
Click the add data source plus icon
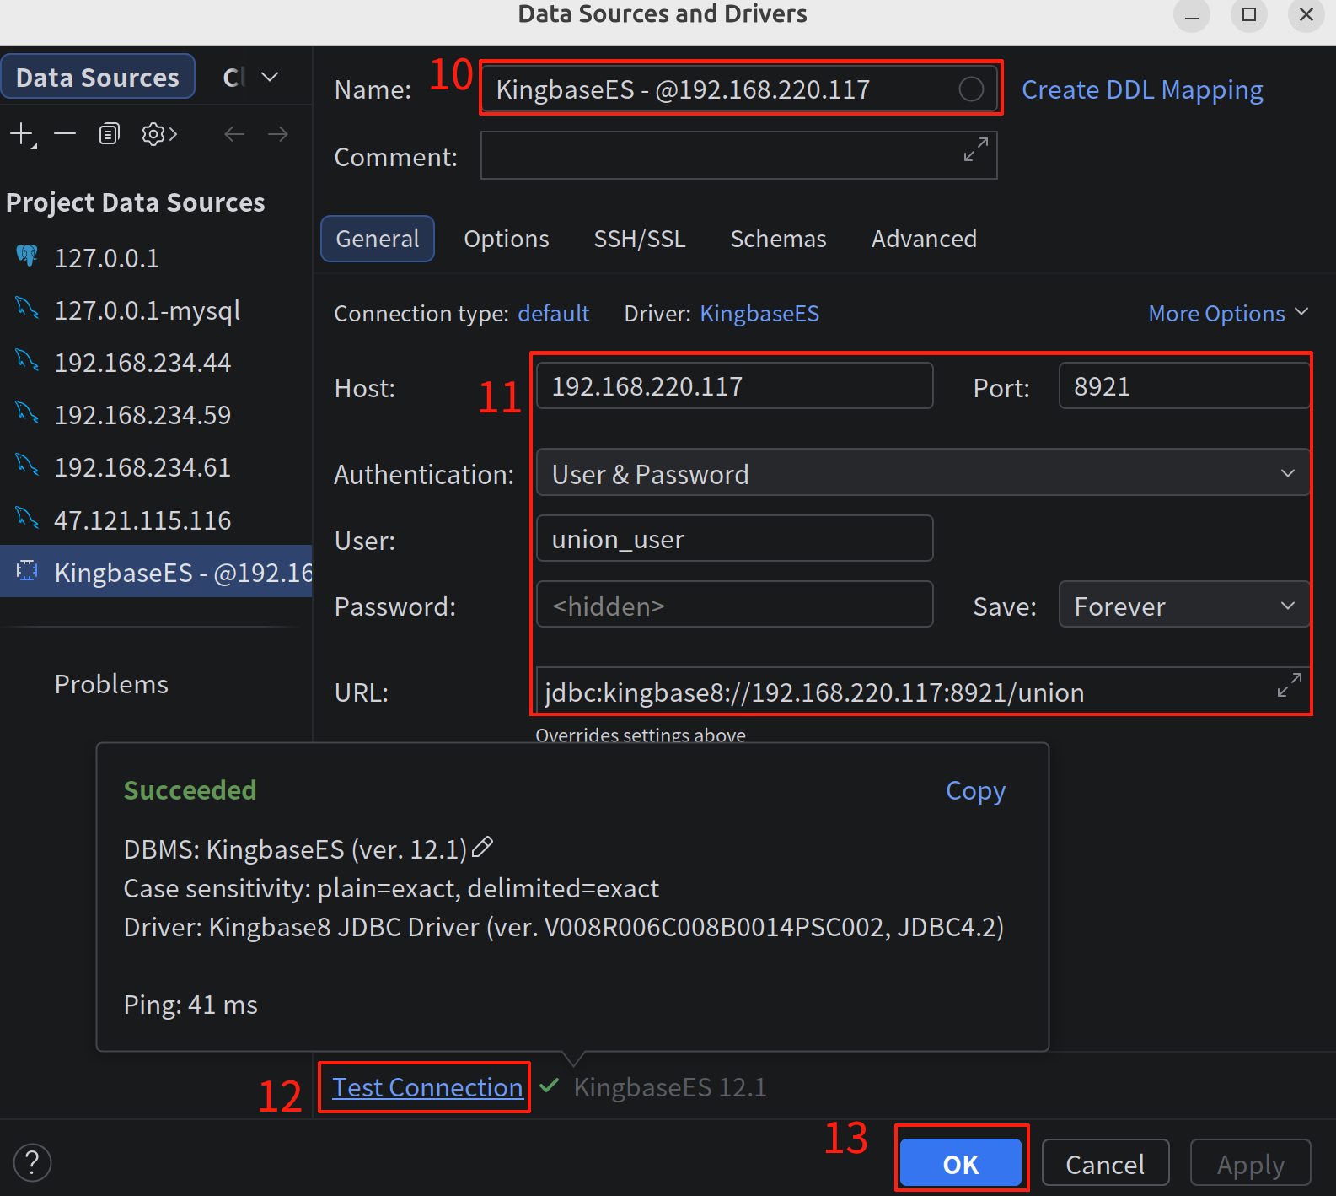click(21, 134)
